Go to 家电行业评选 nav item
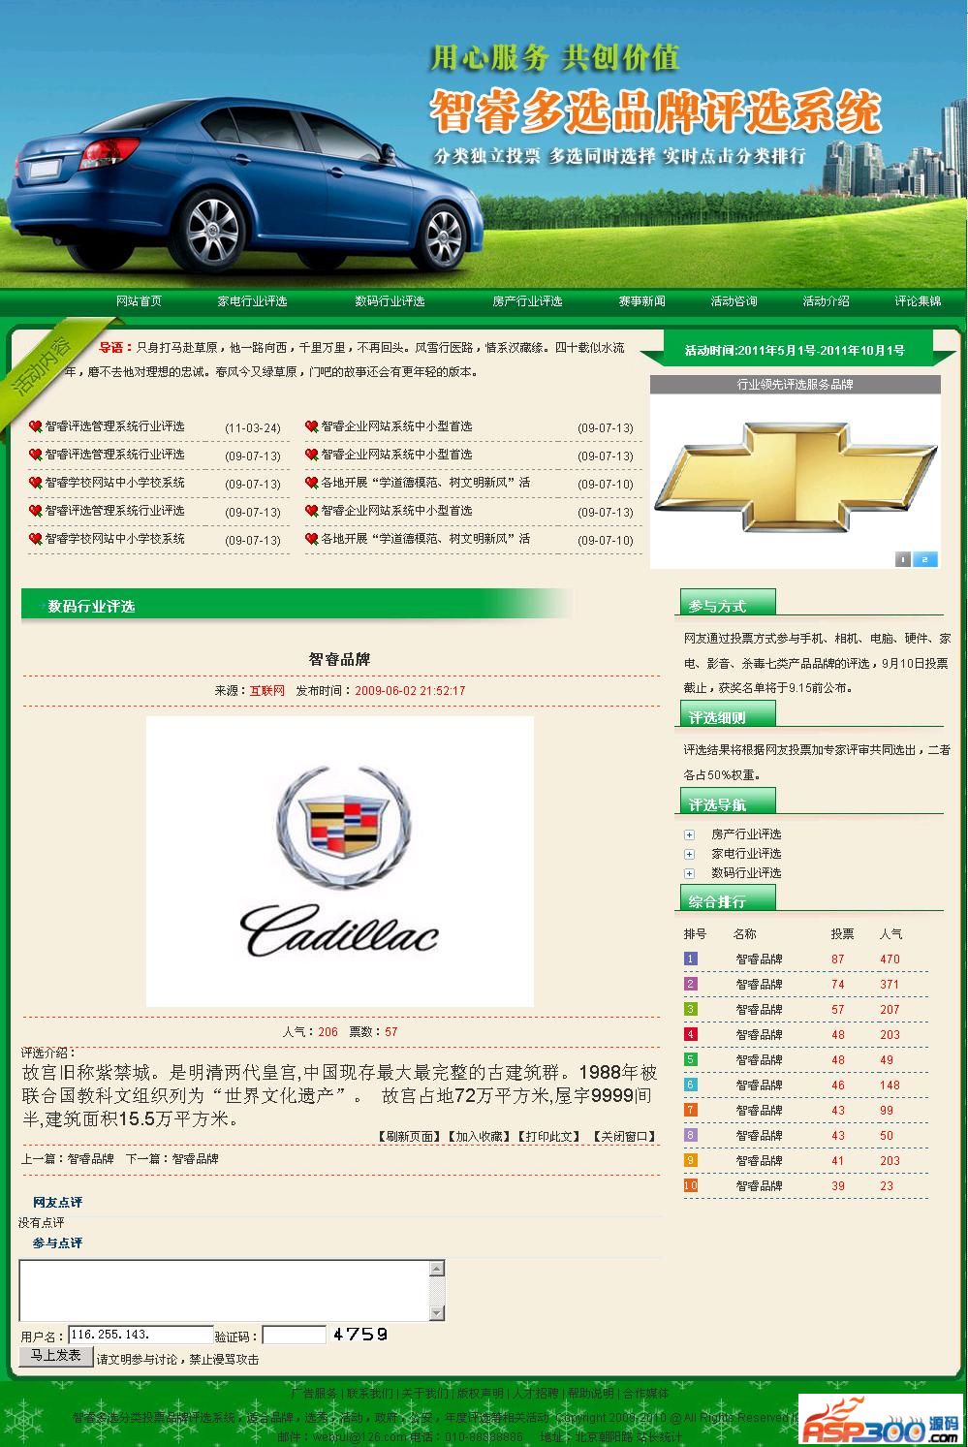 [x=252, y=301]
